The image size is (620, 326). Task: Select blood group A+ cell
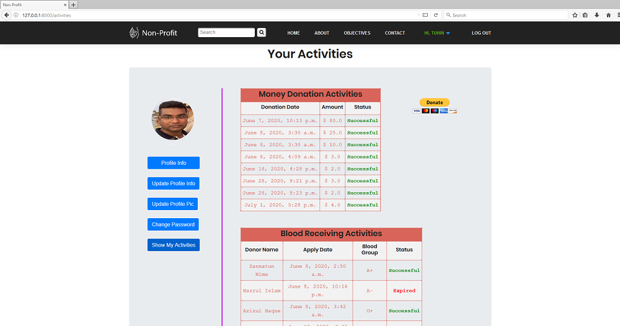click(370, 271)
